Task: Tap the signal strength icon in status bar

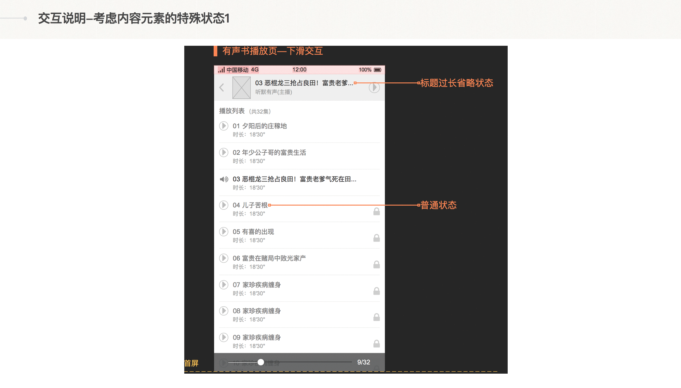Action: pyautogui.click(x=221, y=70)
